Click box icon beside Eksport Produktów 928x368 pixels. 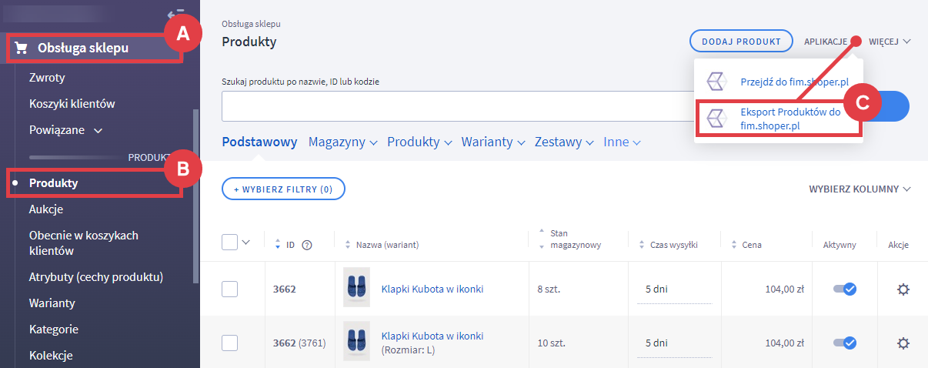coord(717,119)
